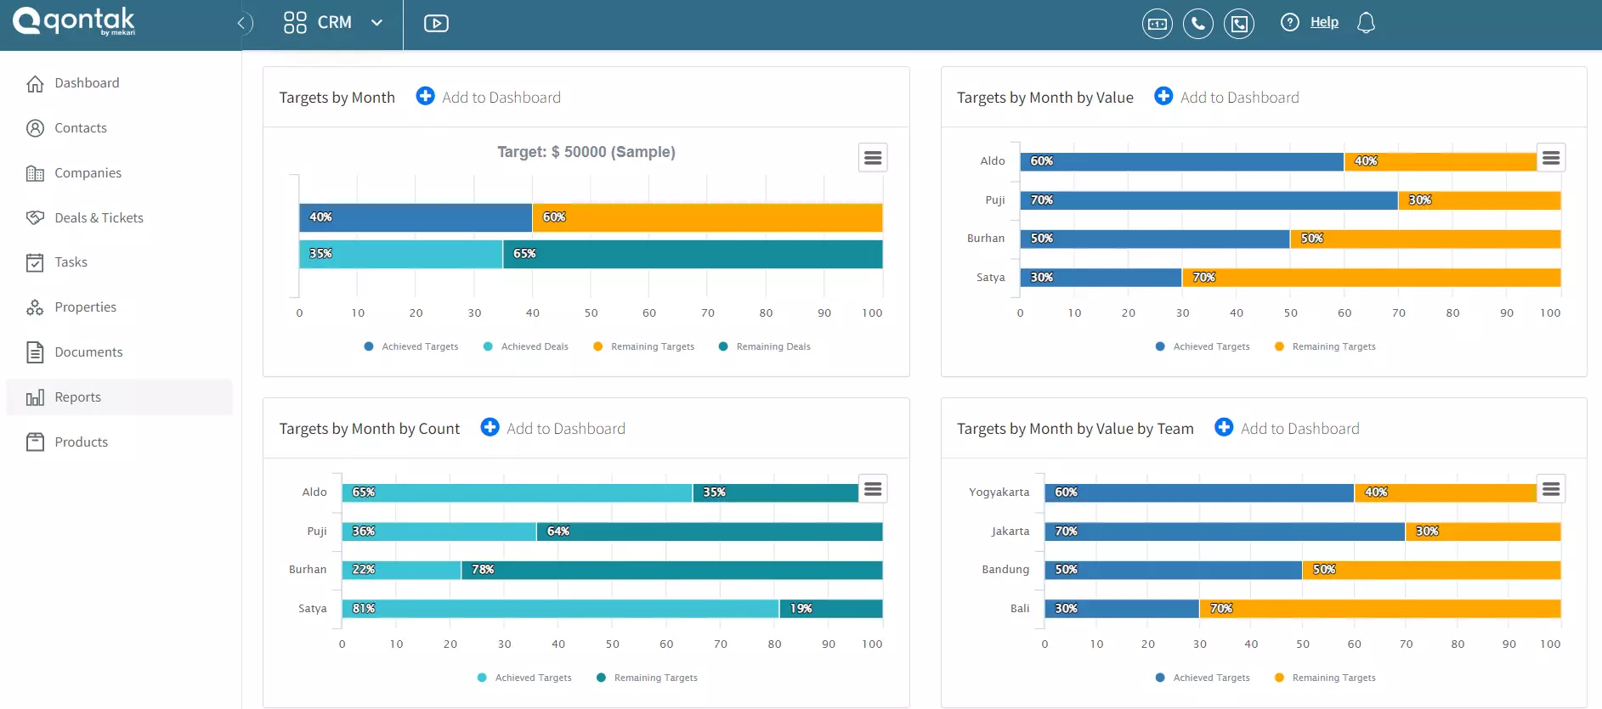Toggle Achieved Targets legend in Value by Team chart
This screenshot has width=1602, height=709.
(1203, 678)
